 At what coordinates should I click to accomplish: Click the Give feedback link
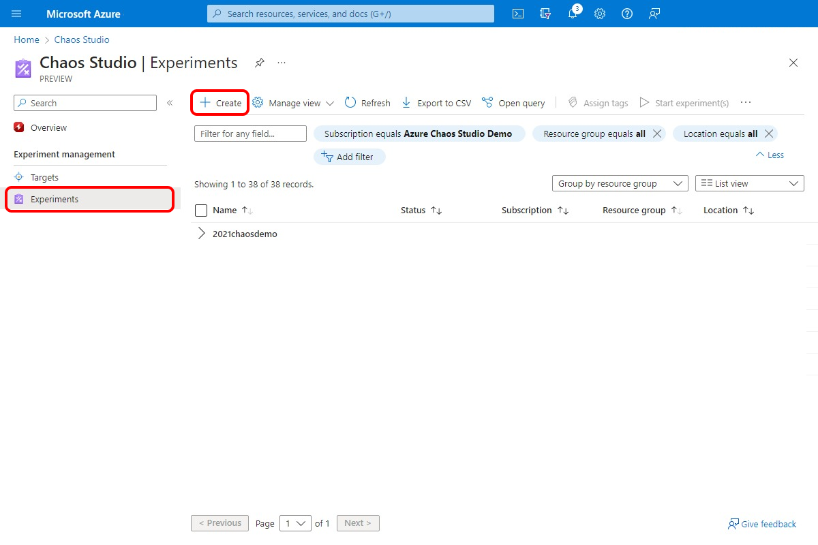762,523
